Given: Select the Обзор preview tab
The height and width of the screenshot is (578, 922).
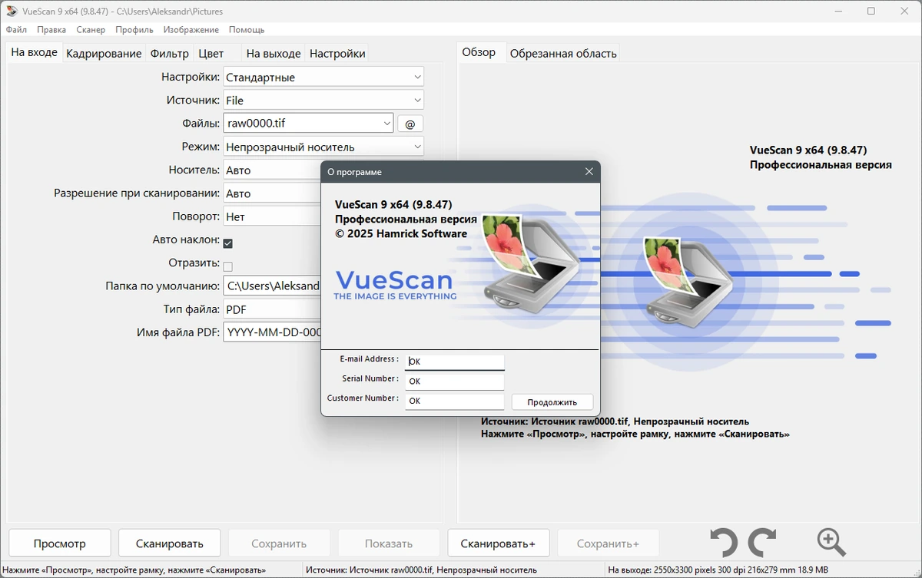Looking at the screenshot, I should click(479, 52).
